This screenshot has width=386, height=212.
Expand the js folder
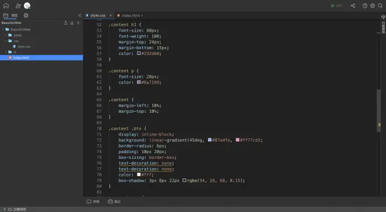click(x=6, y=52)
